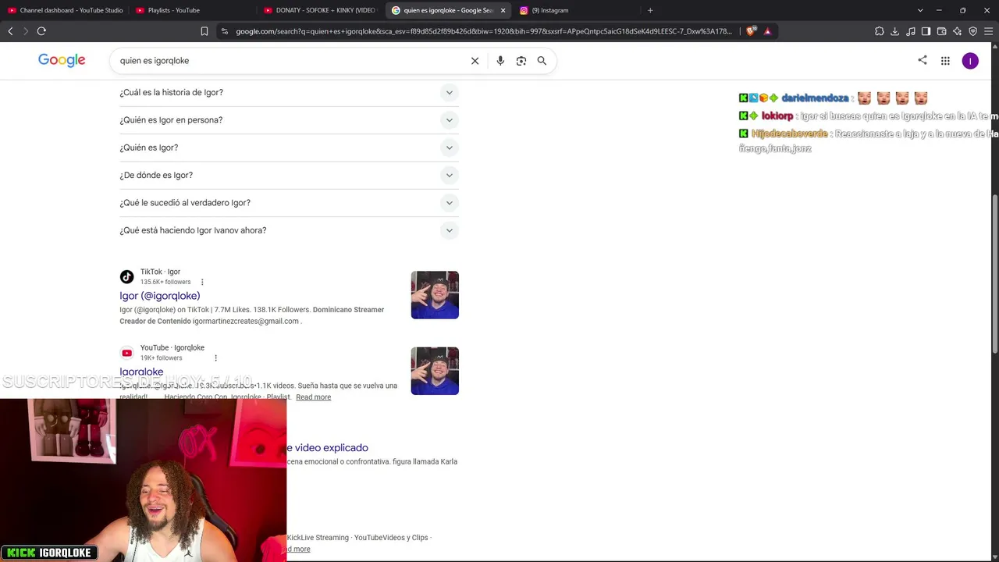
Task: Open the Igorqloke YouTube result link
Action: [141, 372]
